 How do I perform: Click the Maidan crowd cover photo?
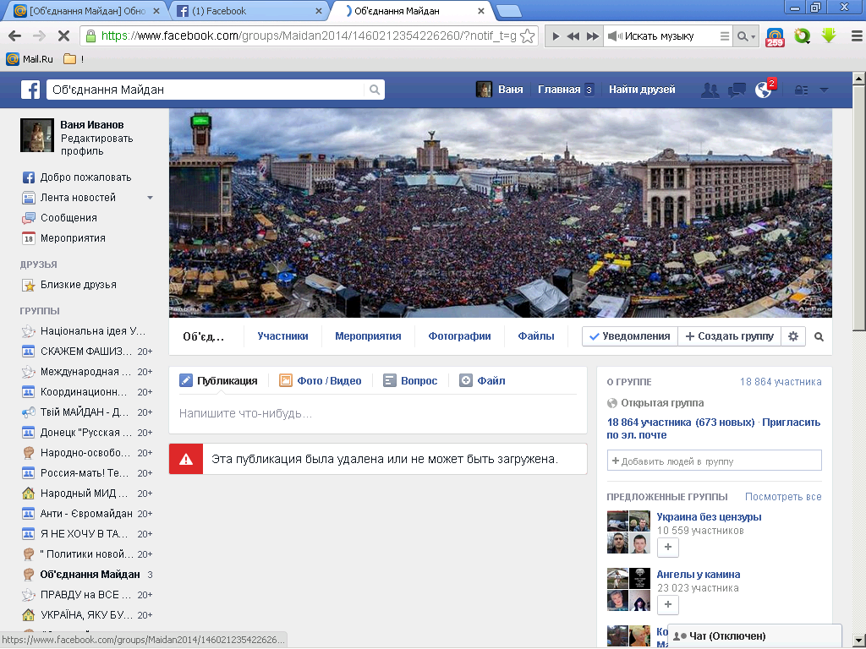pyautogui.click(x=501, y=213)
